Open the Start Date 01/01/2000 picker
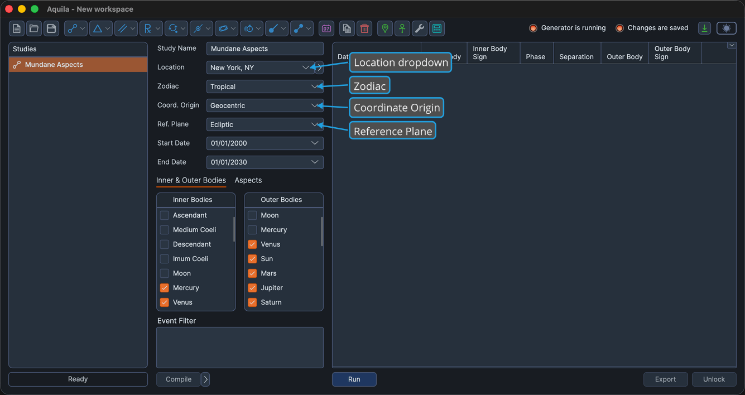This screenshot has width=745, height=395. point(265,143)
